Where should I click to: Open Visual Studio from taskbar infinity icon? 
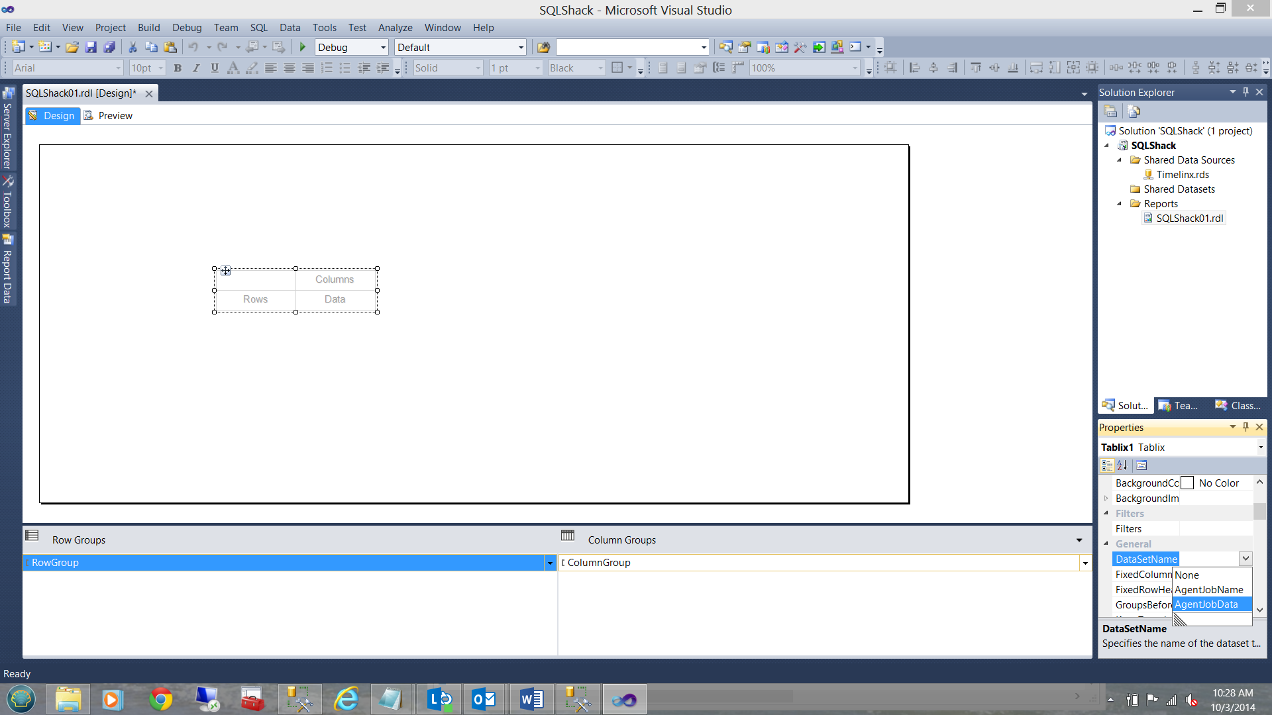(623, 700)
